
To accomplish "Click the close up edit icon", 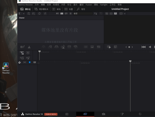I will [x=63, y=47].
